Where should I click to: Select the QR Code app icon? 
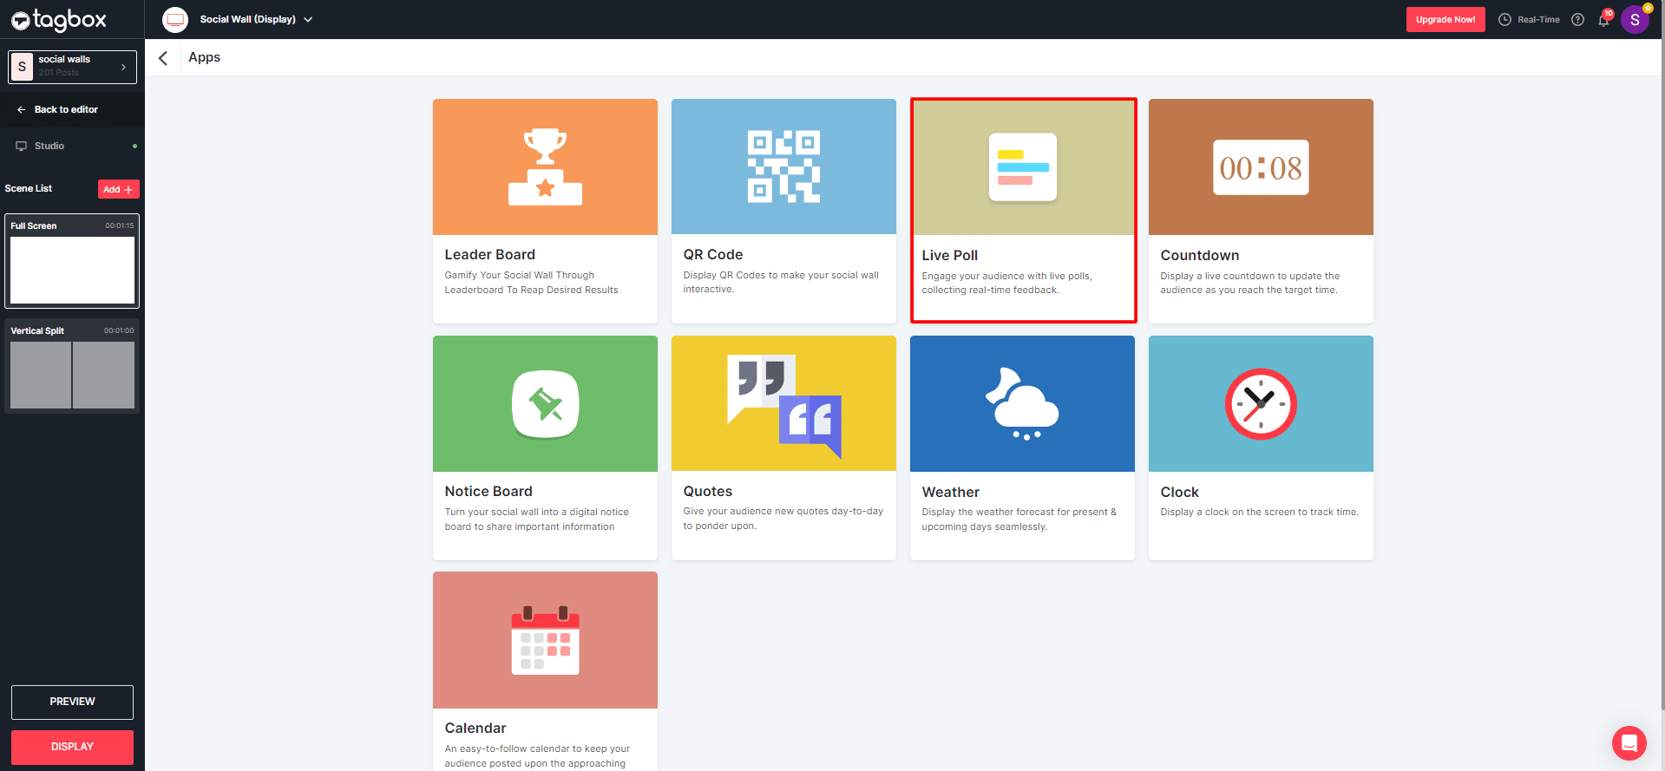click(783, 167)
